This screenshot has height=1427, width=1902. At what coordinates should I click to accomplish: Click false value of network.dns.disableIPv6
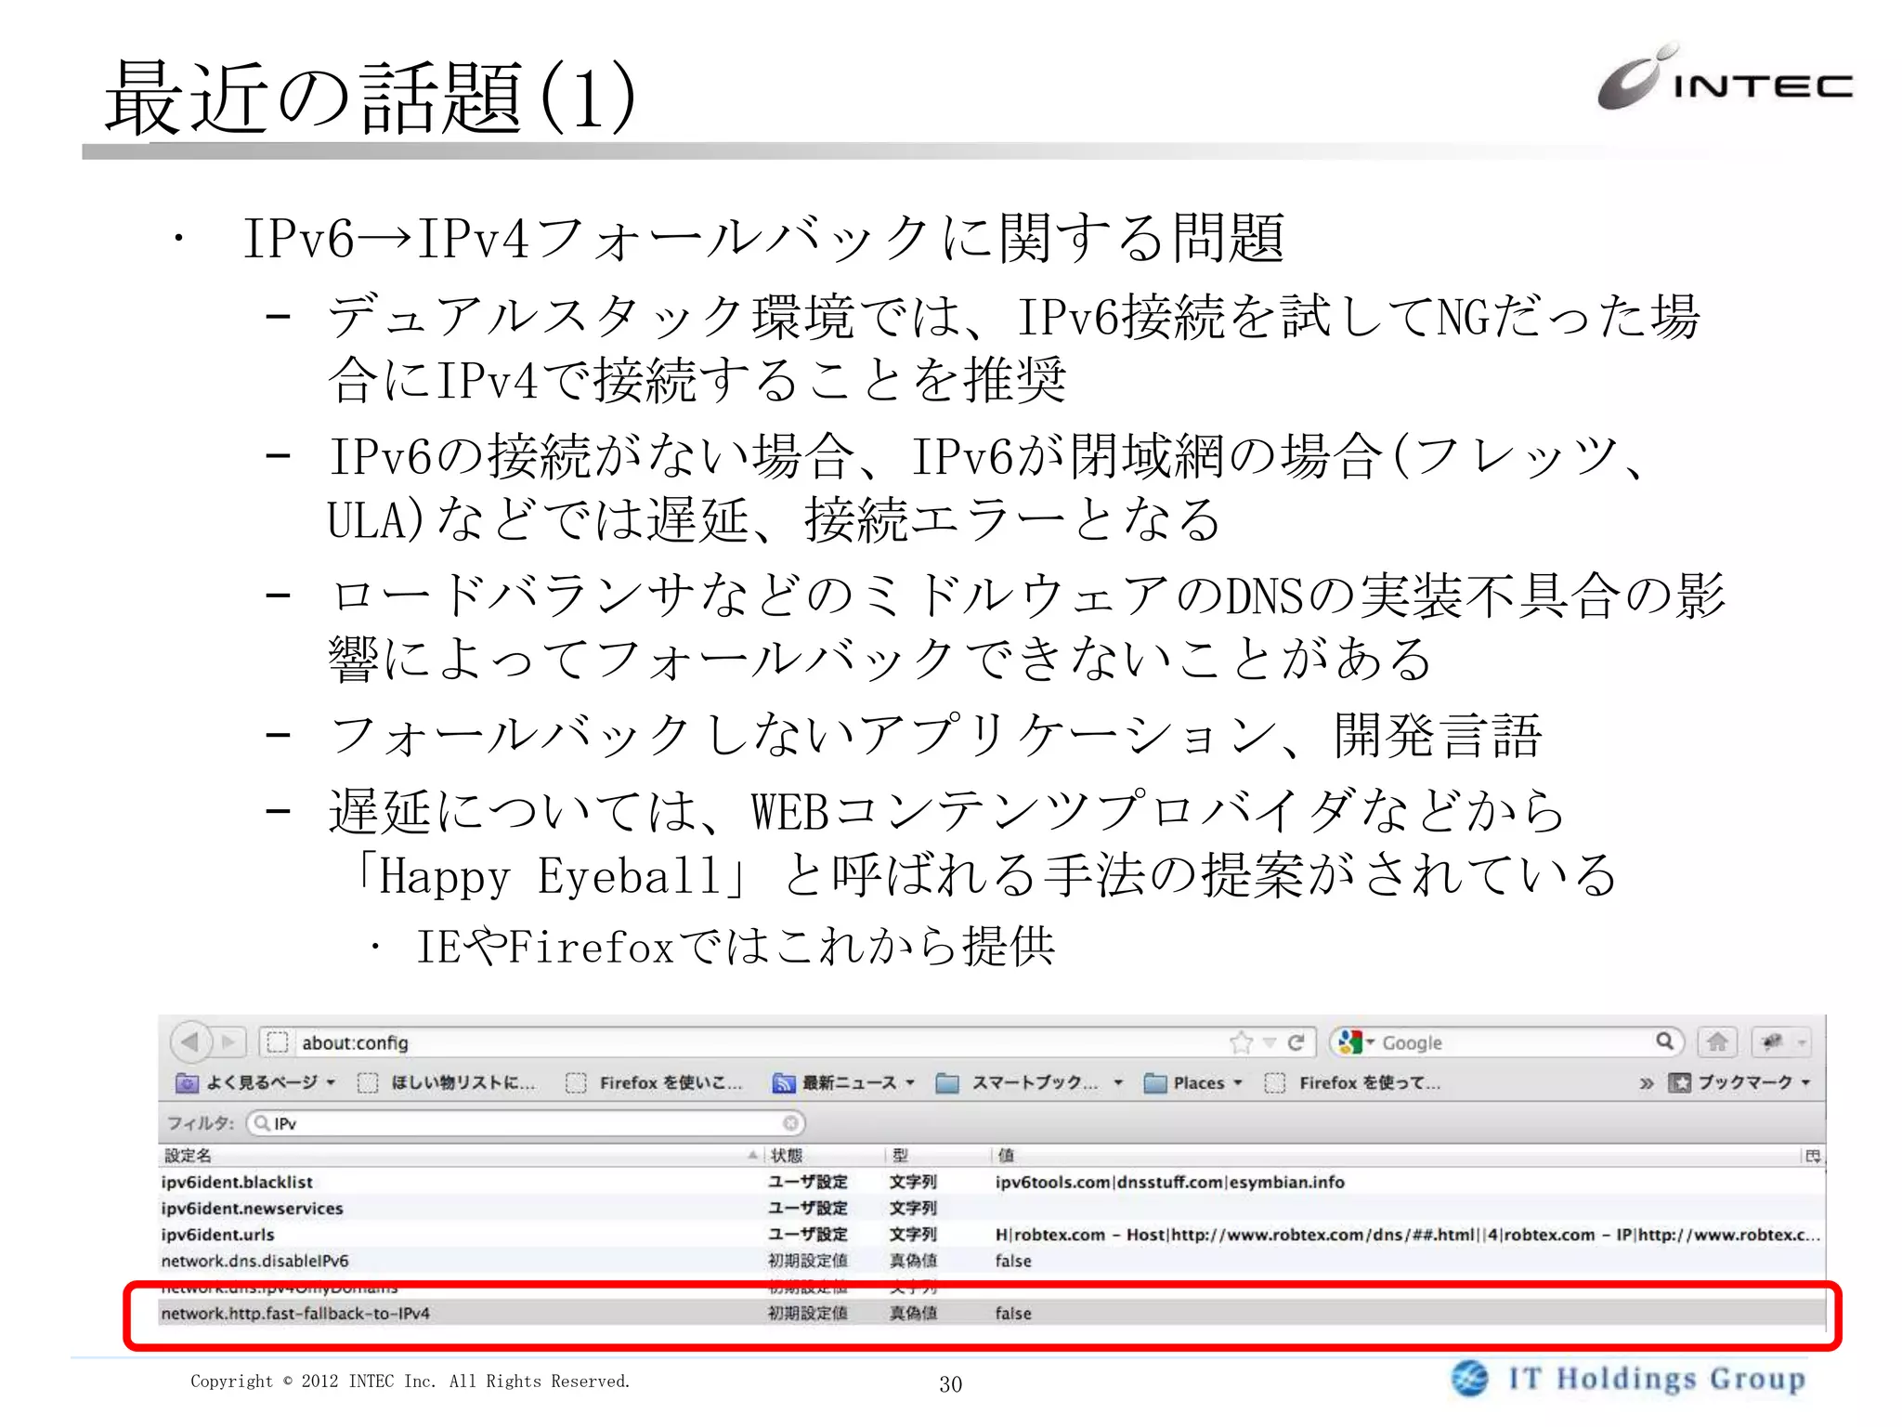click(x=1013, y=1261)
